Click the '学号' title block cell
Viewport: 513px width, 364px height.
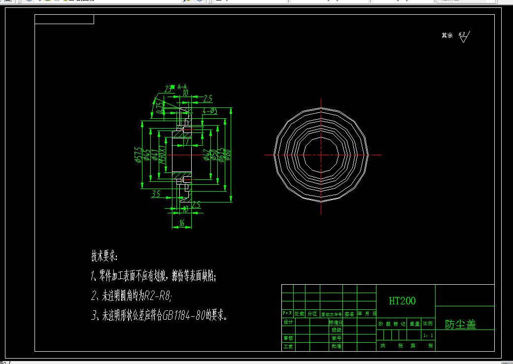pyautogui.click(x=337, y=338)
